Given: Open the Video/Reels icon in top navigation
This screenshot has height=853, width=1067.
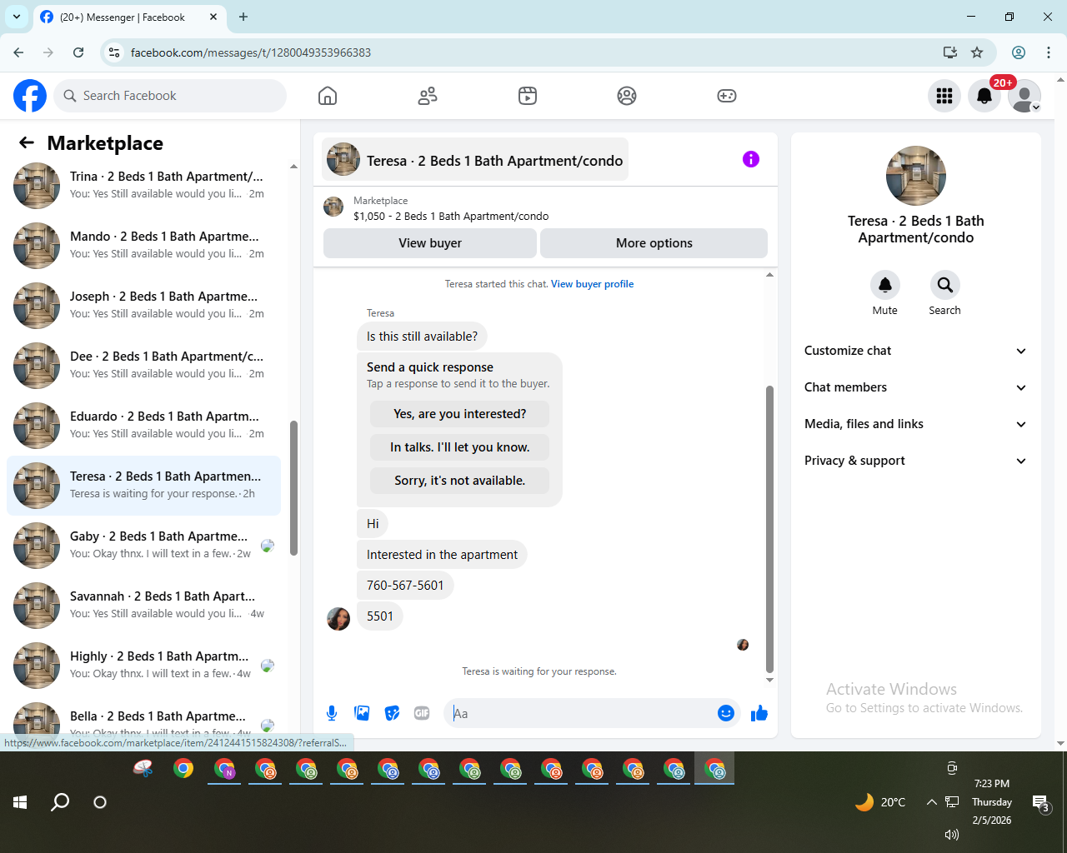Looking at the screenshot, I should (528, 96).
